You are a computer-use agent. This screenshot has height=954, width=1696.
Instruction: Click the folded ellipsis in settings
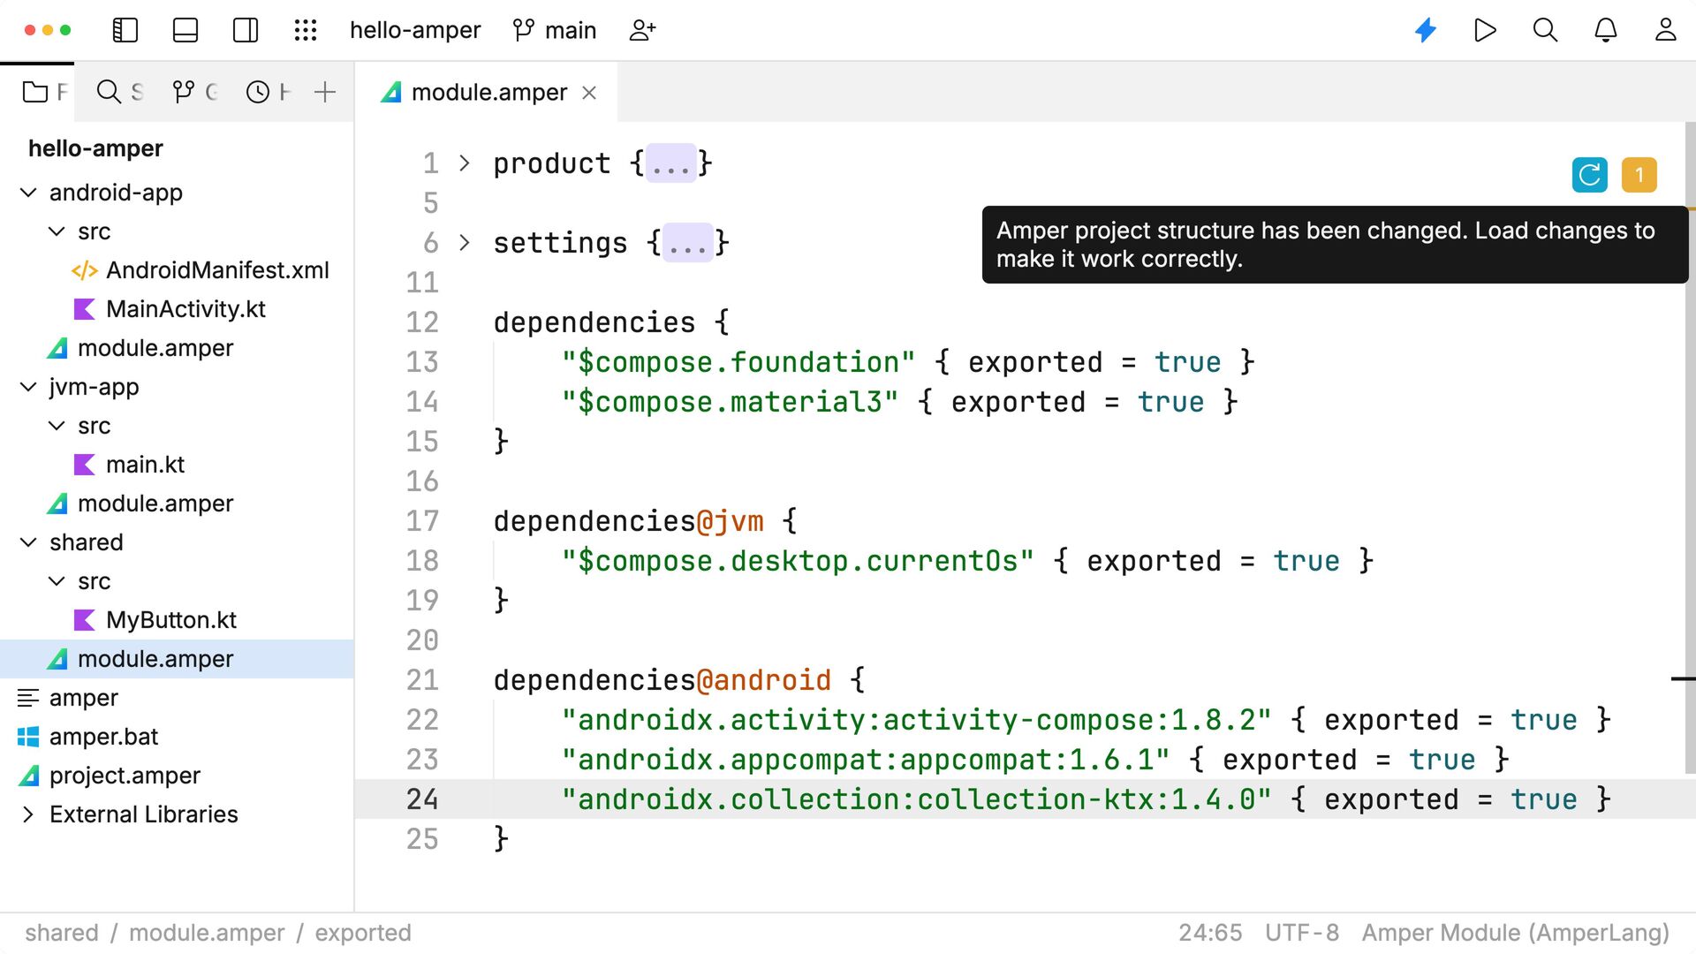(x=688, y=243)
